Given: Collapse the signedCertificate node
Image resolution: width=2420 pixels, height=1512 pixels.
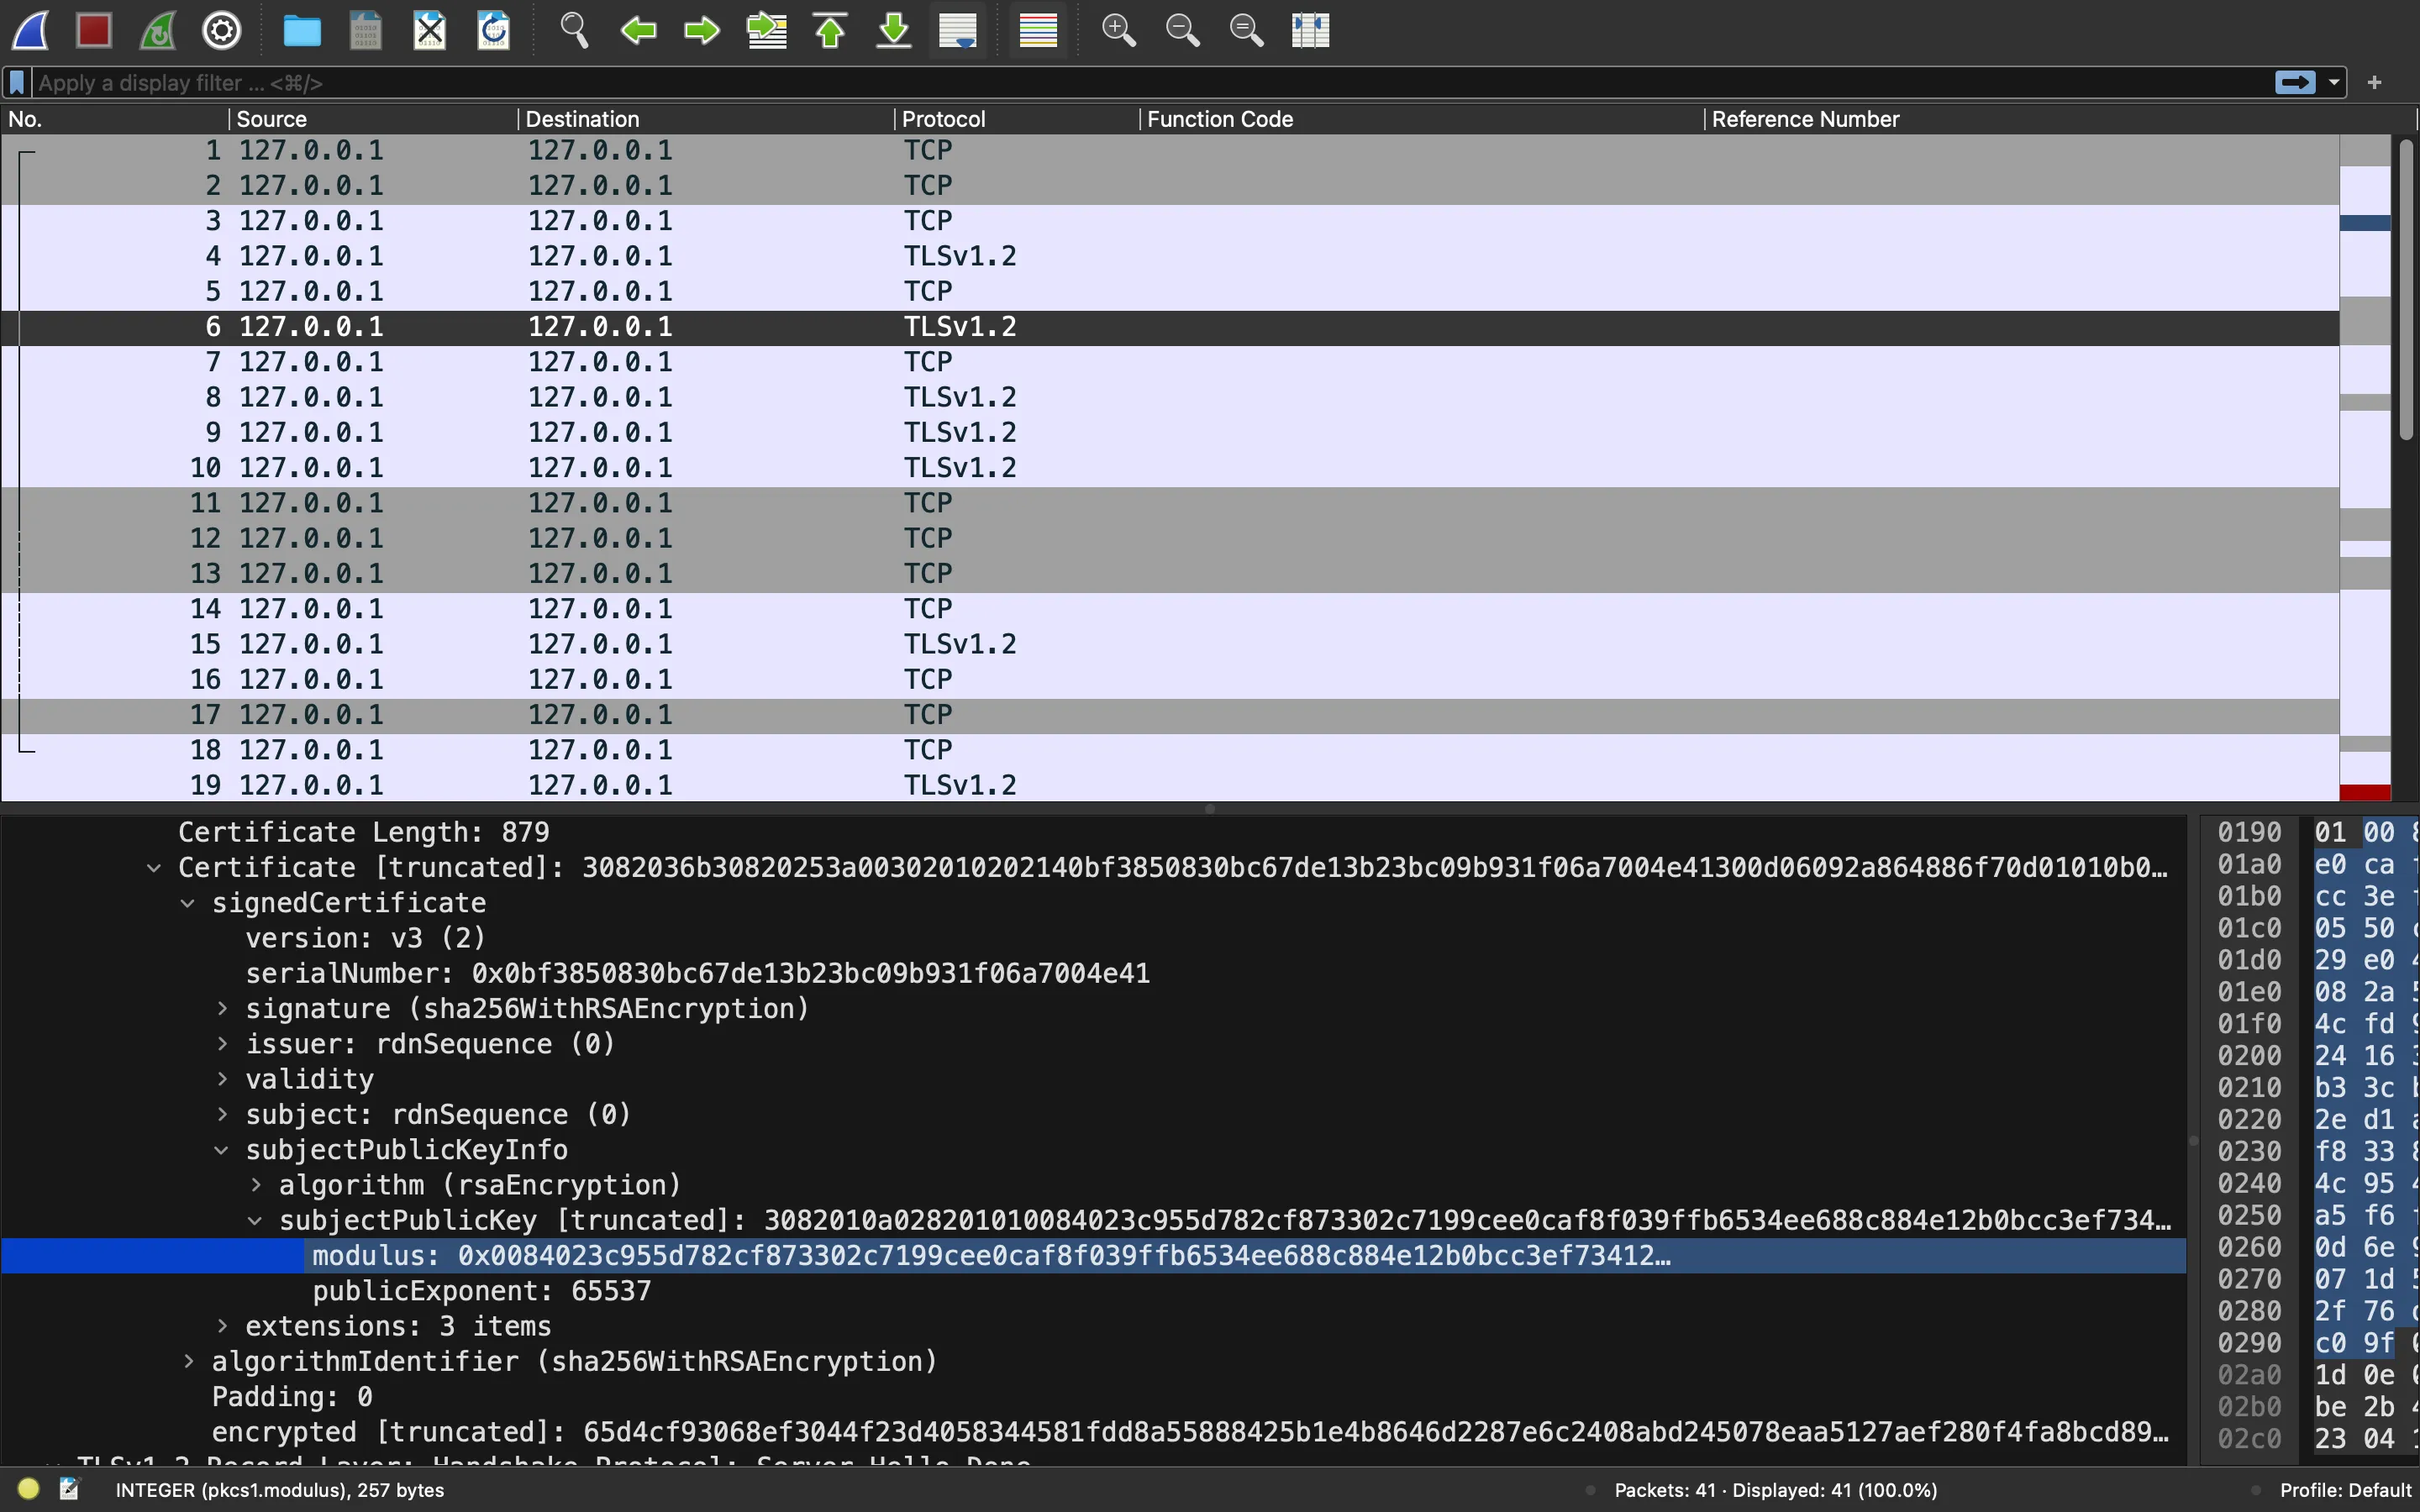Looking at the screenshot, I should click(188, 903).
